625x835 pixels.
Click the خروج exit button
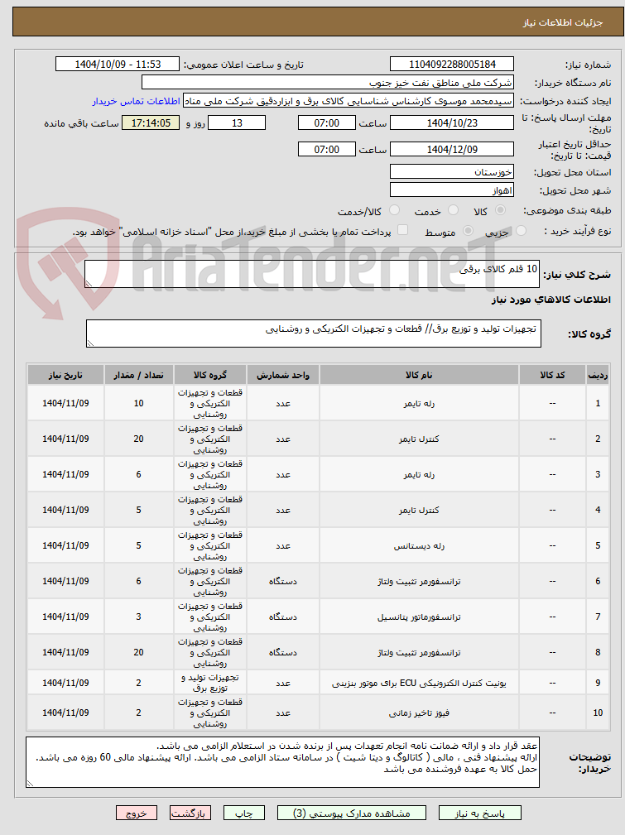(x=137, y=813)
